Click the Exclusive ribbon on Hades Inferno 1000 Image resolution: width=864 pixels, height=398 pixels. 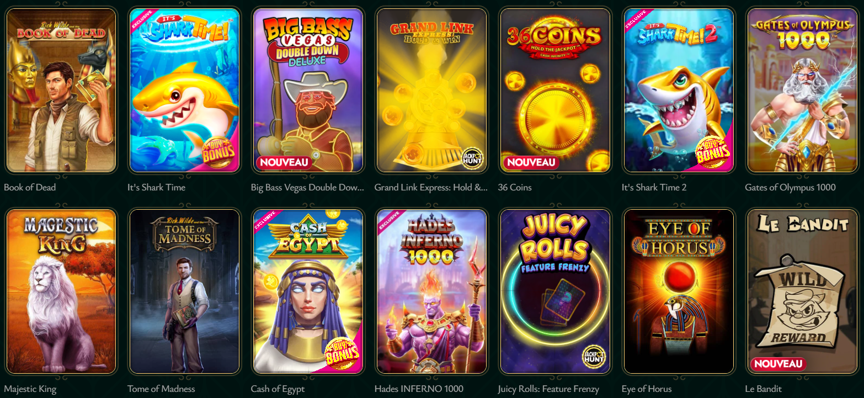(x=389, y=221)
